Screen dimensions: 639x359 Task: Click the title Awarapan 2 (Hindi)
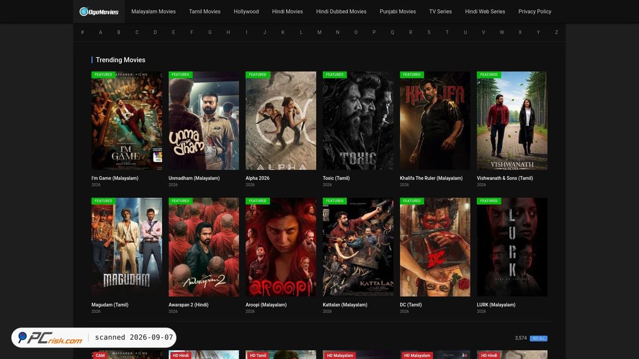[x=189, y=305]
